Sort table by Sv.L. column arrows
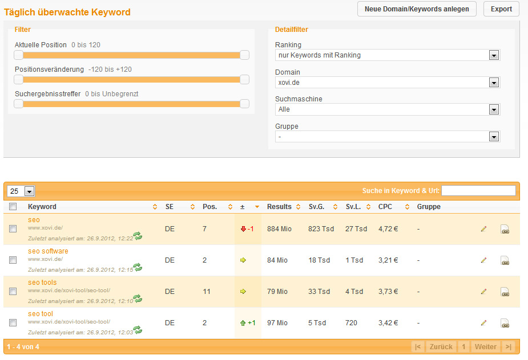This screenshot has height=360, width=528. click(368, 207)
